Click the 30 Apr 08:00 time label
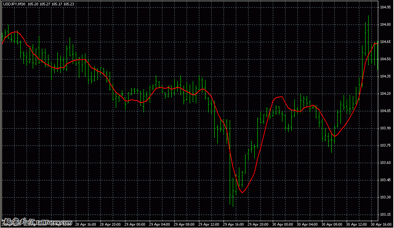 pos(332,225)
